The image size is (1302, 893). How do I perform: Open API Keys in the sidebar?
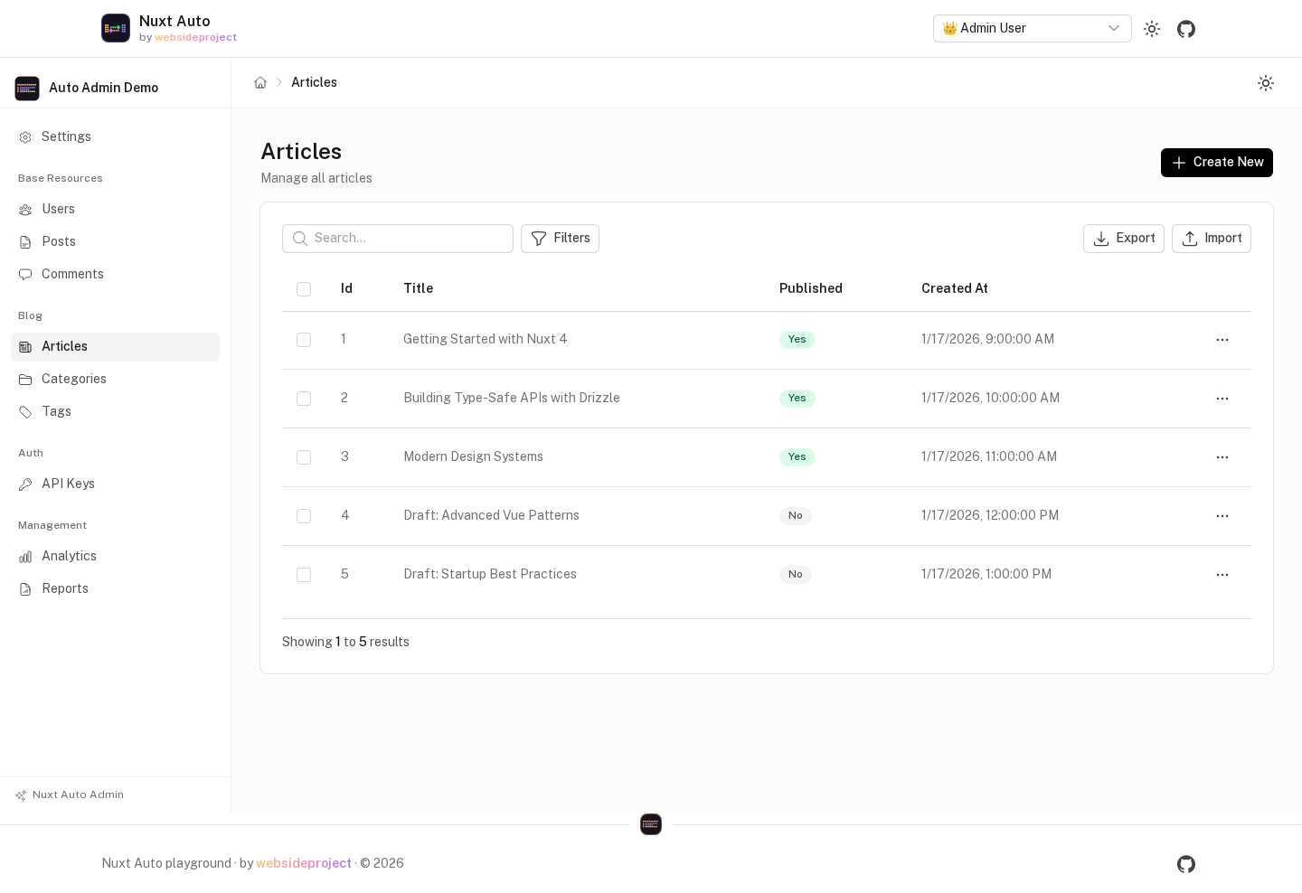[115, 484]
